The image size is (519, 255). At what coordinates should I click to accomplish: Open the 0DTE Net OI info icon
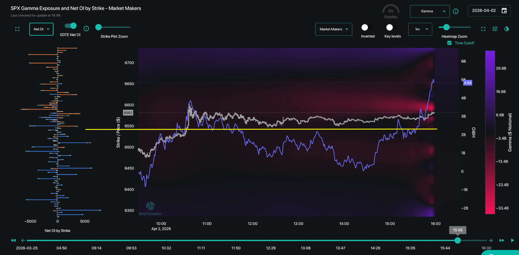click(x=86, y=29)
